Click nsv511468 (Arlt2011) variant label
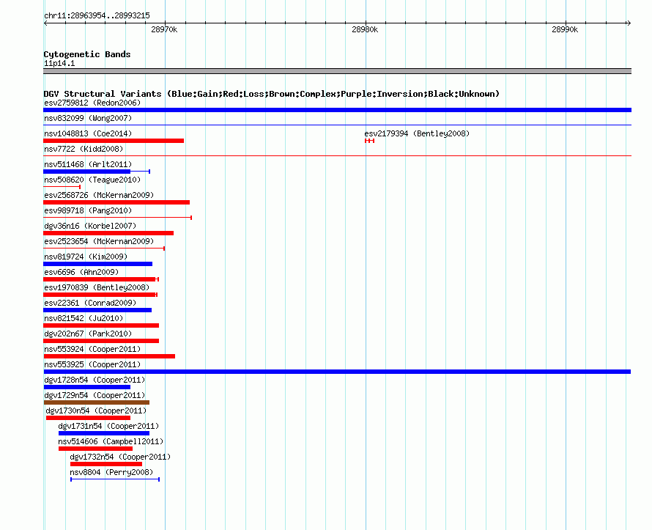The width and height of the screenshot is (652, 530). [x=88, y=164]
